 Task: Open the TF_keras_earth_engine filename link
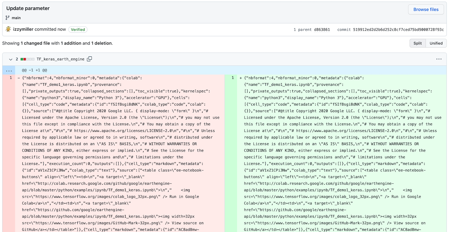[60, 59]
